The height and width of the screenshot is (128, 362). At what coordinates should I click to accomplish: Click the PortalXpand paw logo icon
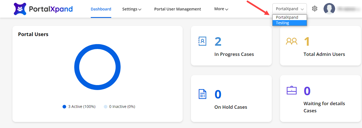20,9
